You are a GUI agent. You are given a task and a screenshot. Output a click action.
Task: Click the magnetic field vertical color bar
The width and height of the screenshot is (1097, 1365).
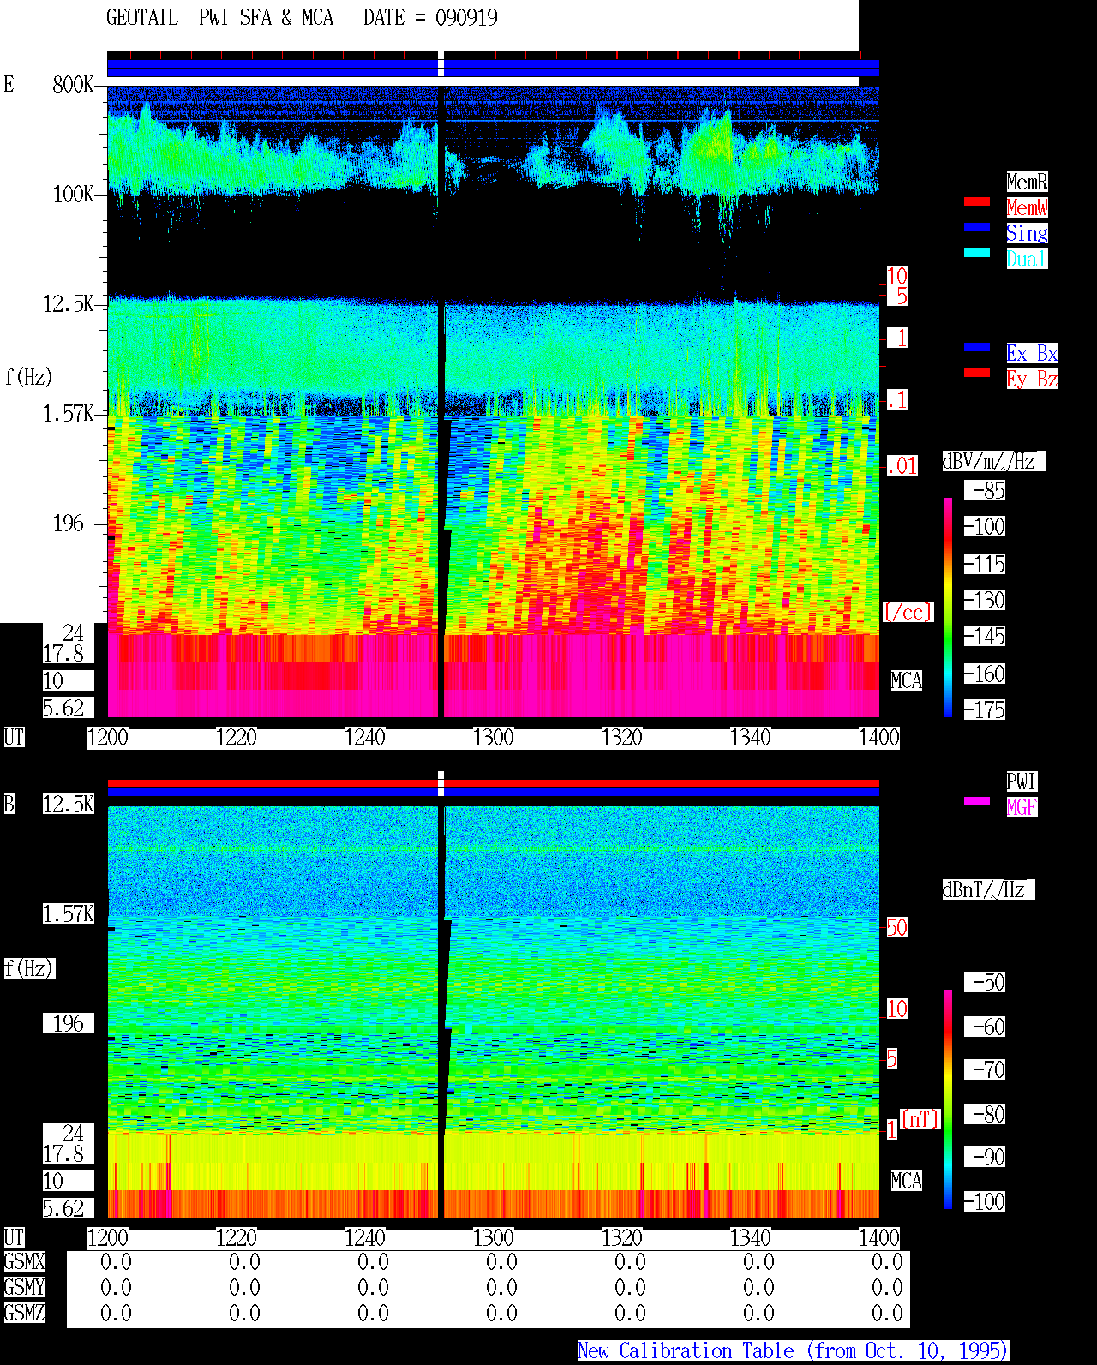tap(948, 1099)
